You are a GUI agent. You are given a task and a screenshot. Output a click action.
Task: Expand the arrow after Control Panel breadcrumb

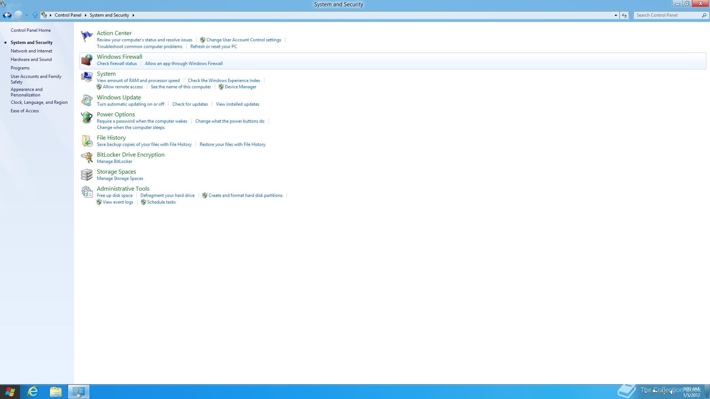click(x=85, y=15)
